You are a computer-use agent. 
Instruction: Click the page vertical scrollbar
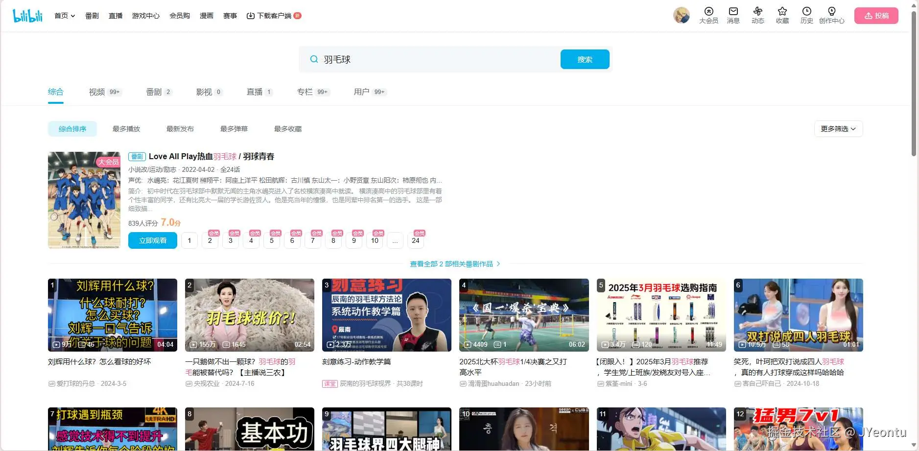pos(914,83)
